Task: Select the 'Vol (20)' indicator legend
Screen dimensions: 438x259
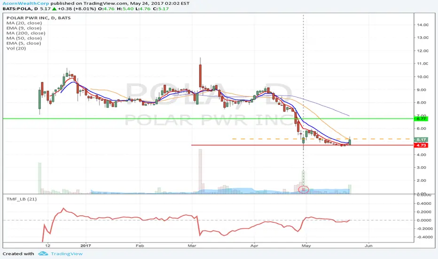Action: tap(16, 48)
